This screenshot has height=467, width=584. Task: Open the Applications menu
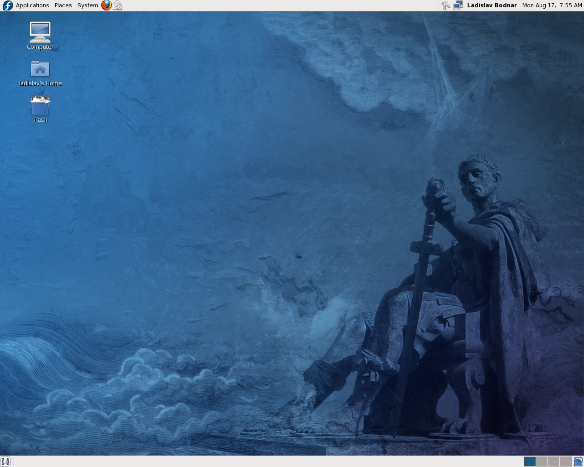32,5
